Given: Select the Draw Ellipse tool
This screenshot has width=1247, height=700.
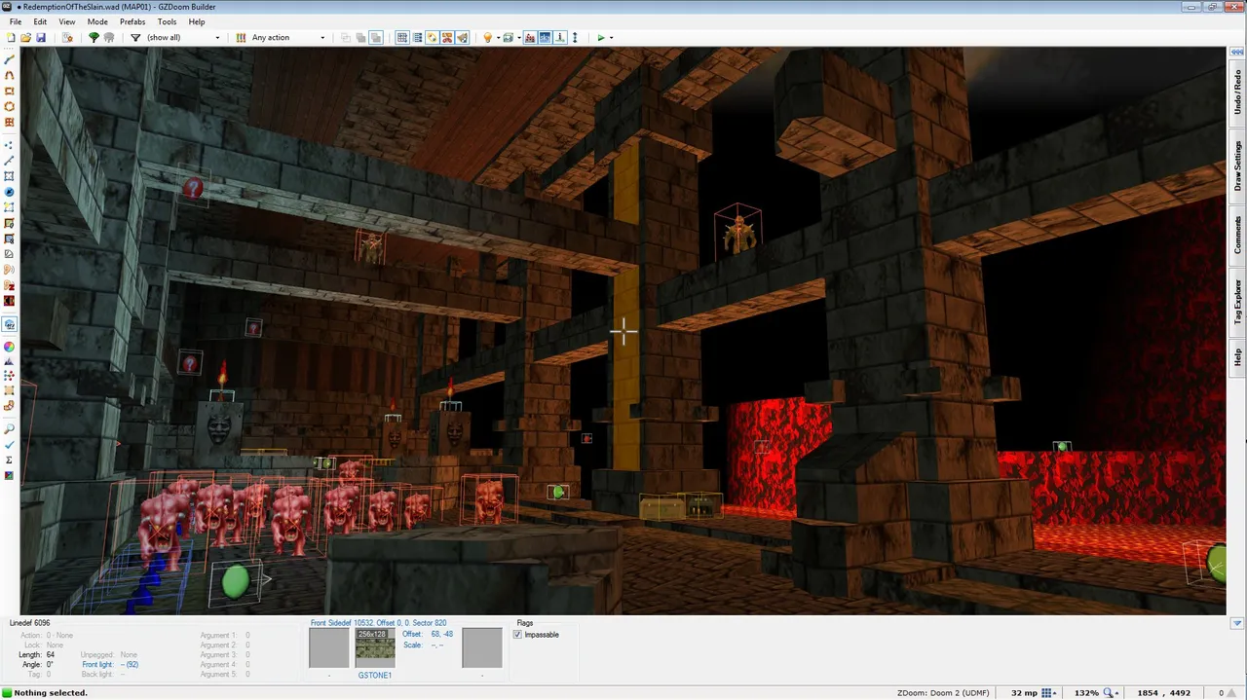Looking at the screenshot, I should pyautogui.click(x=10, y=106).
